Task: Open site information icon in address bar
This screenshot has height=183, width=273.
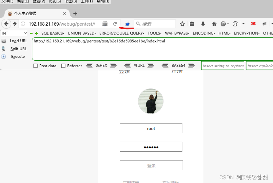Action: click(23, 24)
